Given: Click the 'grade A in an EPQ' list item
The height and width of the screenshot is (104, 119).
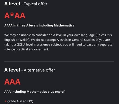Looking at the screenshot, I should (20, 101).
